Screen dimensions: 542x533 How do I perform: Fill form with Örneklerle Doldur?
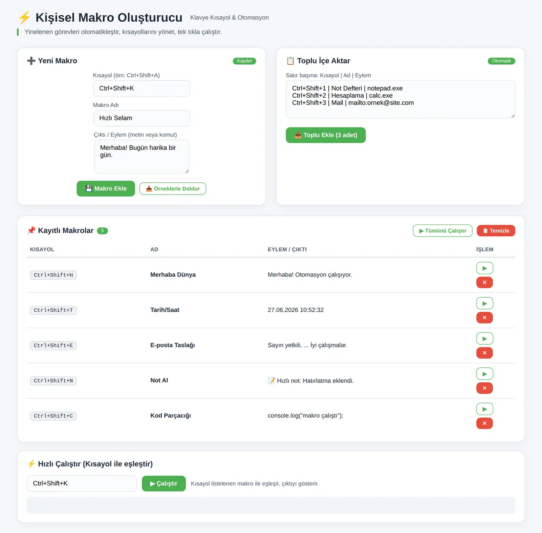pyautogui.click(x=173, y=189)
